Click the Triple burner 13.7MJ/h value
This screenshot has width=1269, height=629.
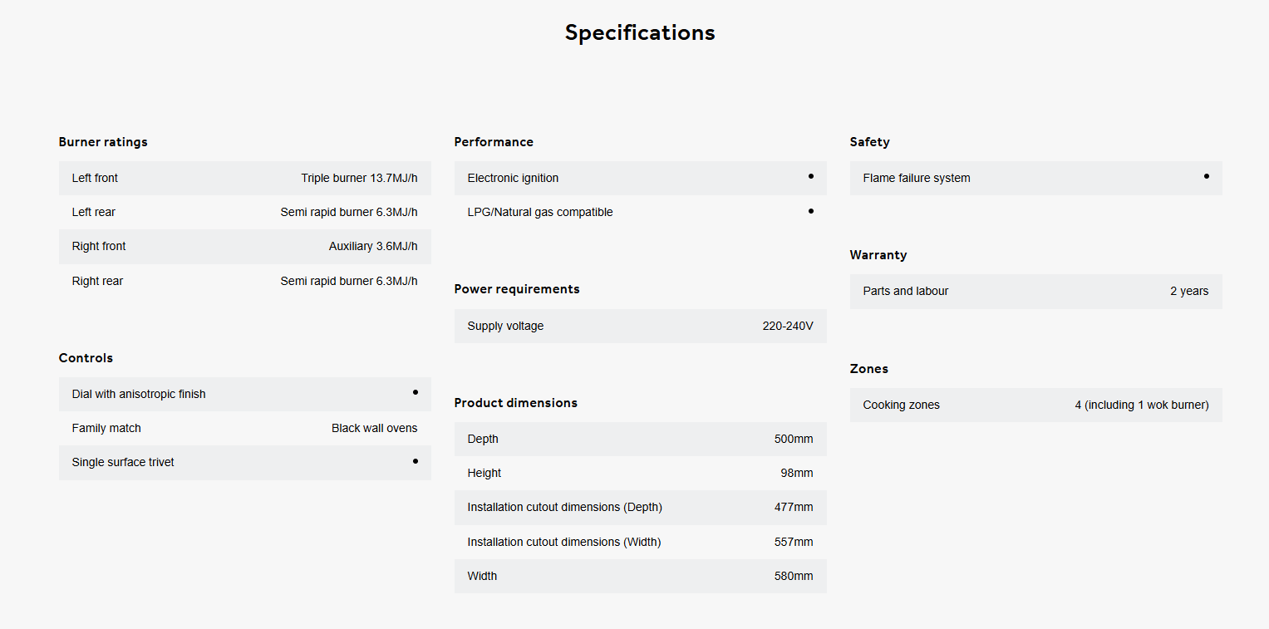359,178
